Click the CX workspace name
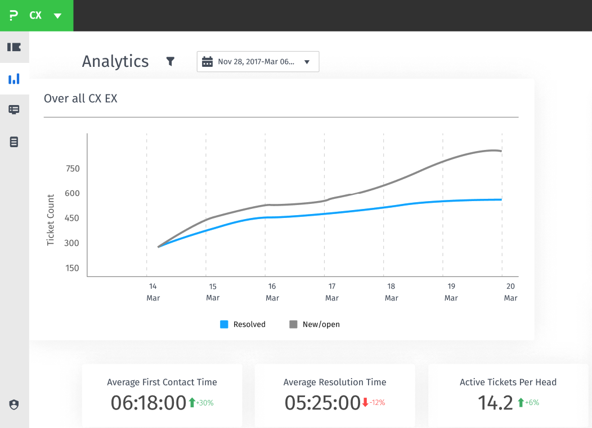592x428 pixels. 35,16
